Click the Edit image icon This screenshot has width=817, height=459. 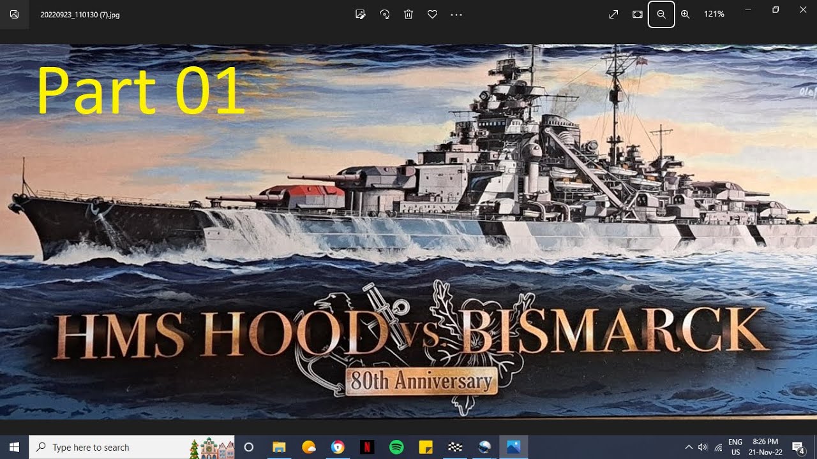[361, 14]
